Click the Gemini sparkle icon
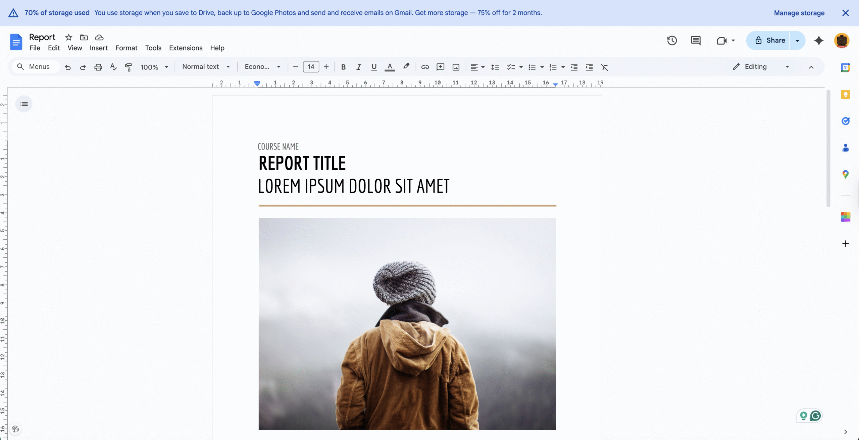859x440 pixels. [819, 41]
